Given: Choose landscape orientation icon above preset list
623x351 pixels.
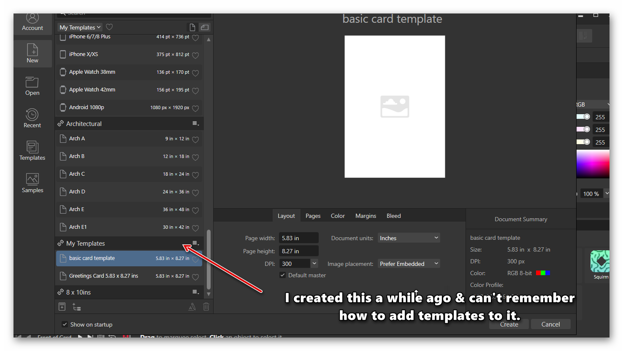Looking at the screenshot, I should 205,27.
